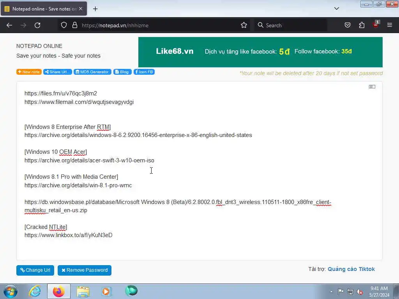Click the browser Forward arrow
The width and height of the screenshot is (399, 299).
(x=23, y=25)
